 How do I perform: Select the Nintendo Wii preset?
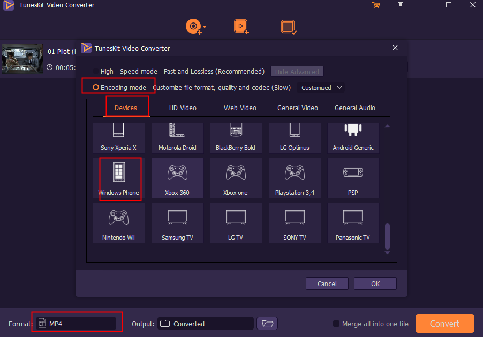click(118, 223)
